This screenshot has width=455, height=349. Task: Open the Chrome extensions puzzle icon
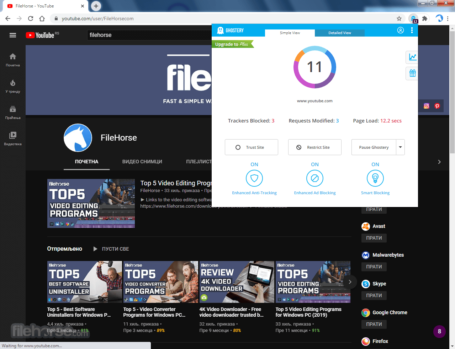pos(424,18)
